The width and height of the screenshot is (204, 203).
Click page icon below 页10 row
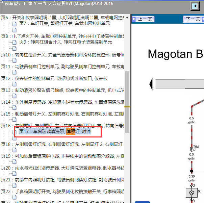[x=15, y=60]
